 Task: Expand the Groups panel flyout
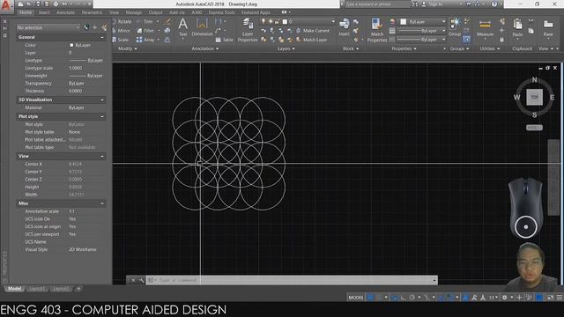(459, 48)
